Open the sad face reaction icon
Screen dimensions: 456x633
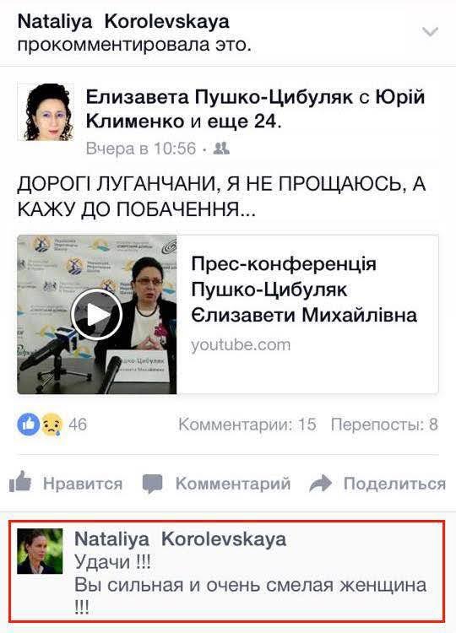click(x=52, y=425)
